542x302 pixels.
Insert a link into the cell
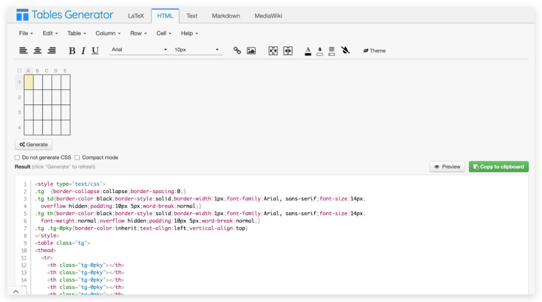point(236,50)
